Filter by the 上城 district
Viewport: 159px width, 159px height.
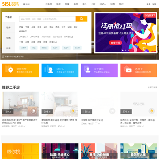pyautogui.click(x=33, y=27)
